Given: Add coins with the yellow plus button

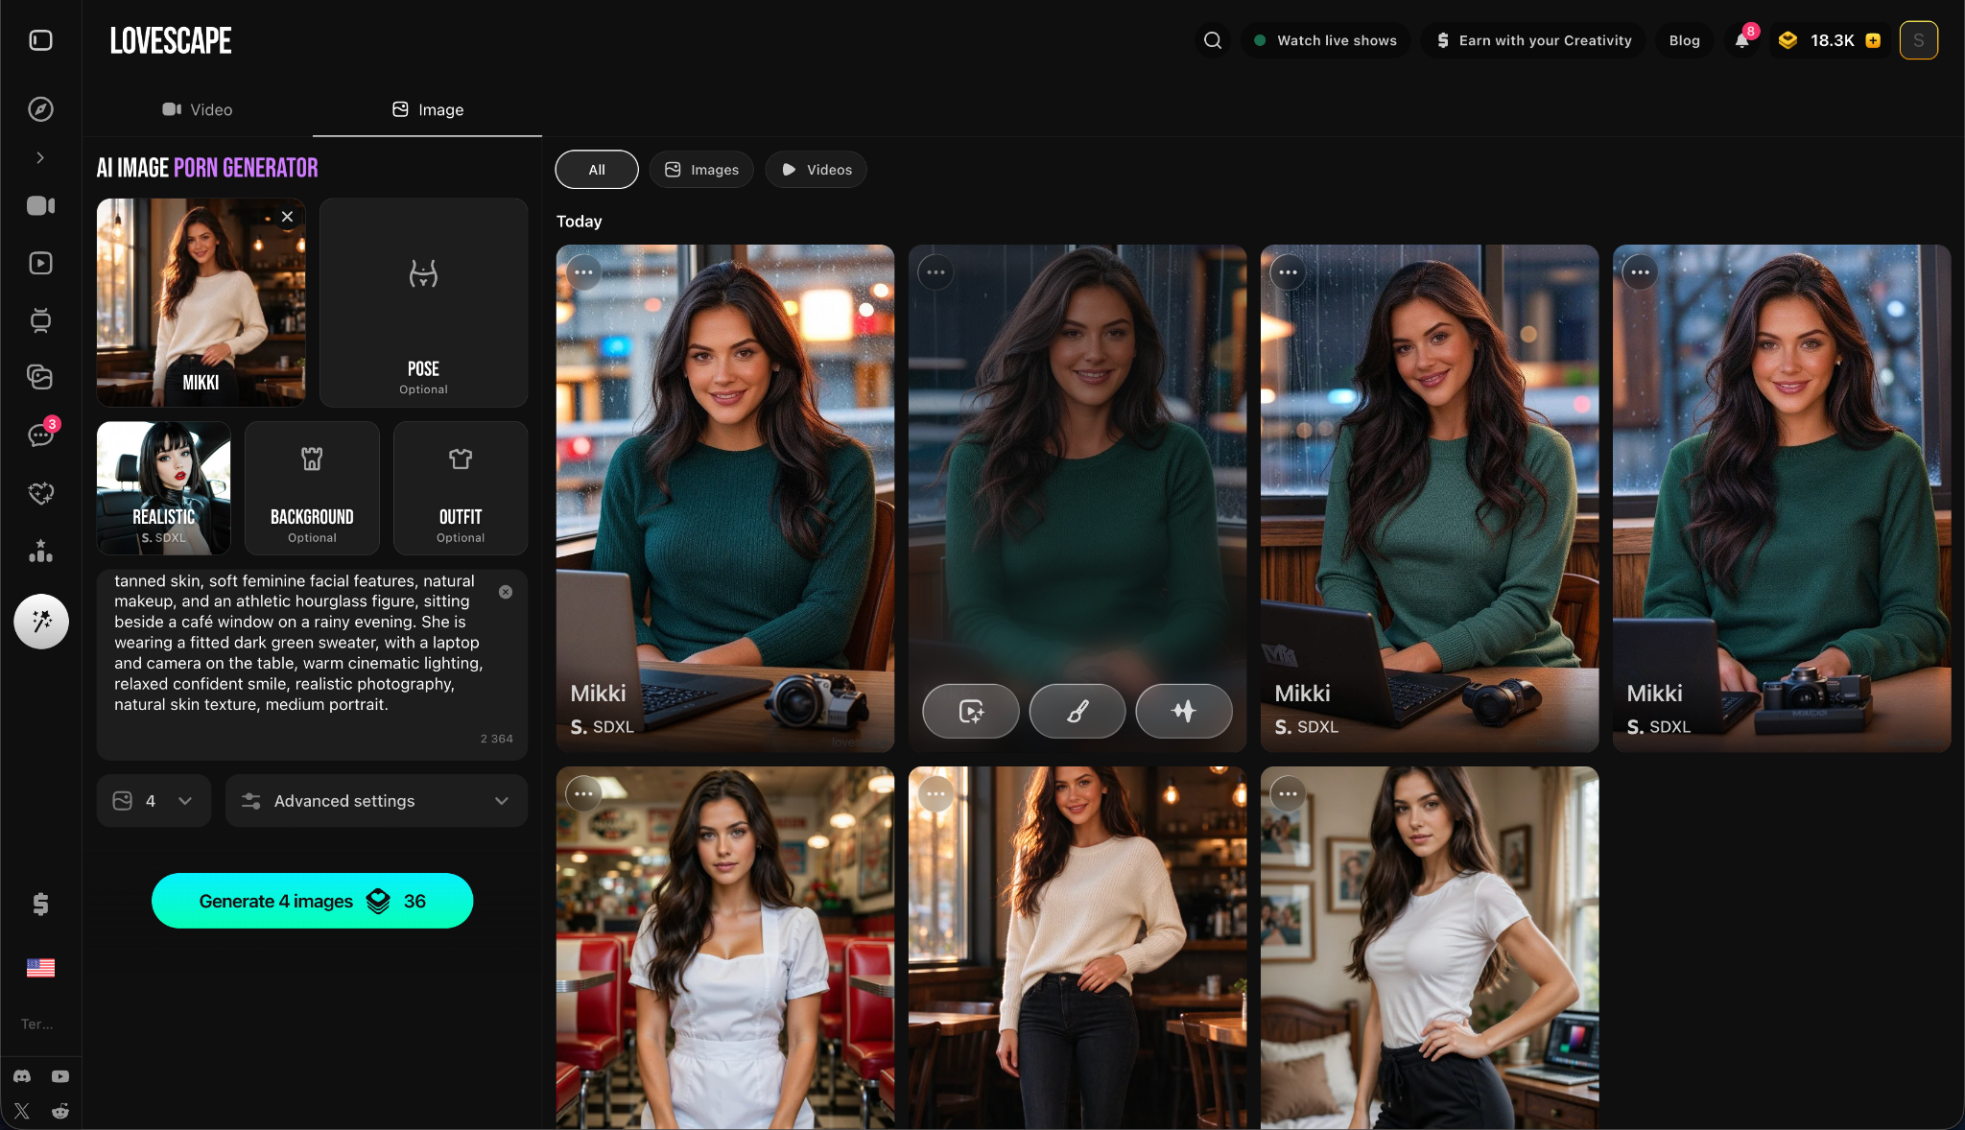Looking at the screenshot, I should (x=1873, y=40).
